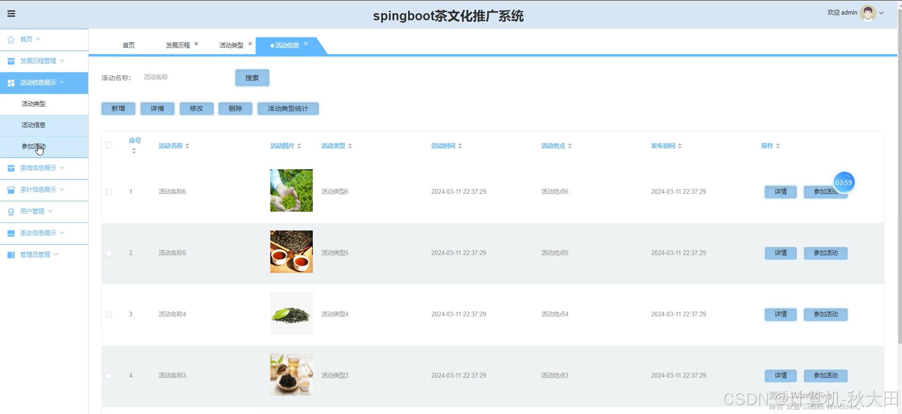Toggle the select-all header checkbox
The image size is (902, 414).
pos(109,145)
